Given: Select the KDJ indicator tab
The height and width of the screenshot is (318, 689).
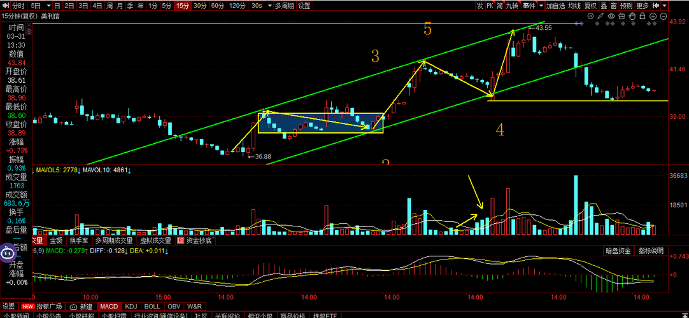Looking at the screenshot, I should click(131, 306).
